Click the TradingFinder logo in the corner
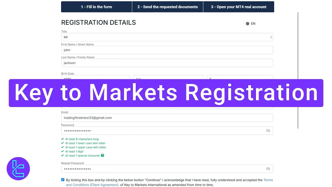This screenshot has width=332, height=187. [18, 168]
